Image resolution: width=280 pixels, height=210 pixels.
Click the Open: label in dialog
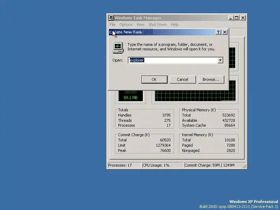118,60
